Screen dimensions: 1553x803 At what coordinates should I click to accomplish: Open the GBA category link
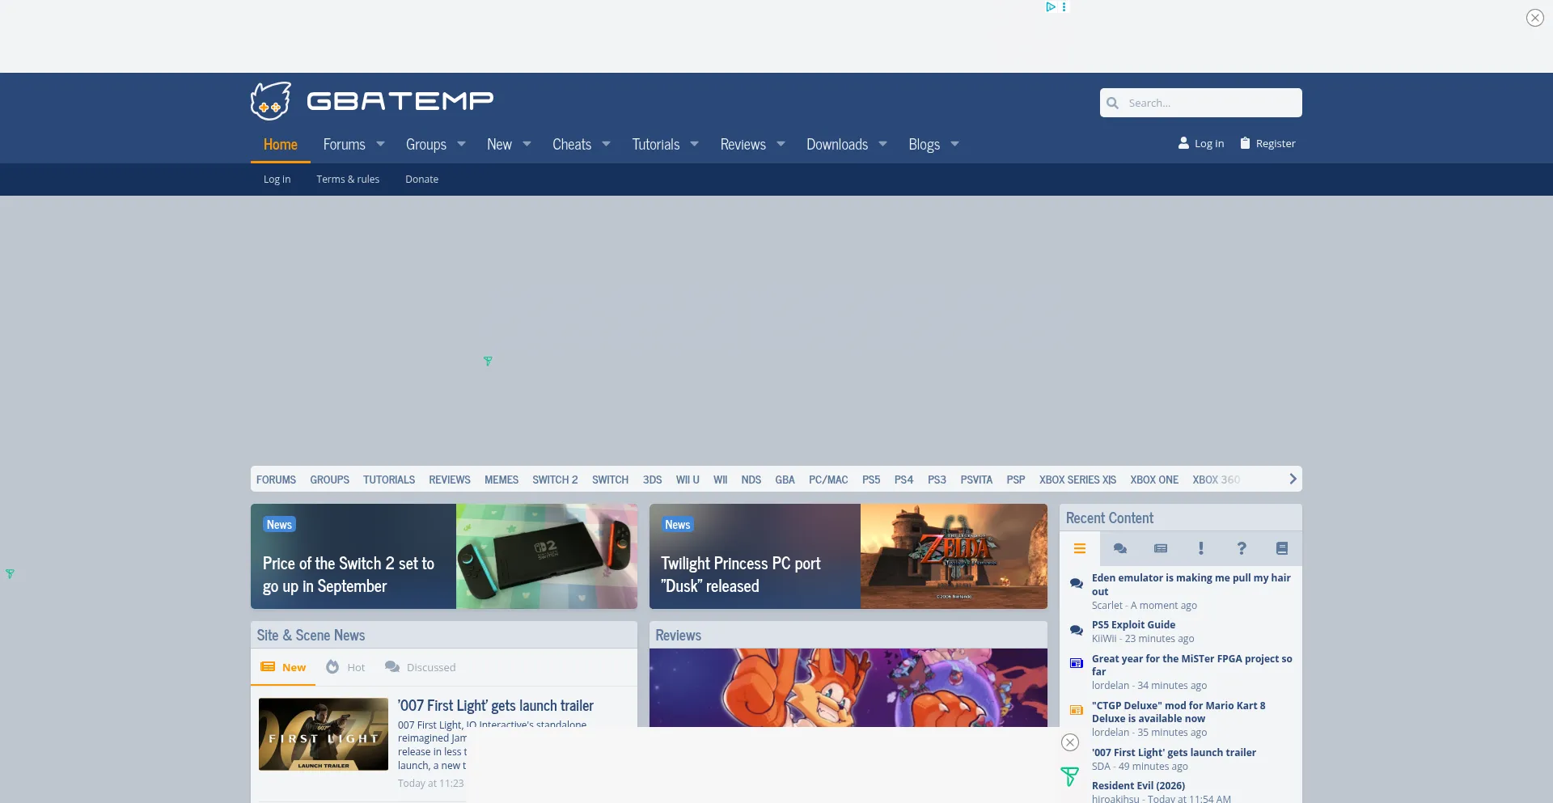(785, 480)
